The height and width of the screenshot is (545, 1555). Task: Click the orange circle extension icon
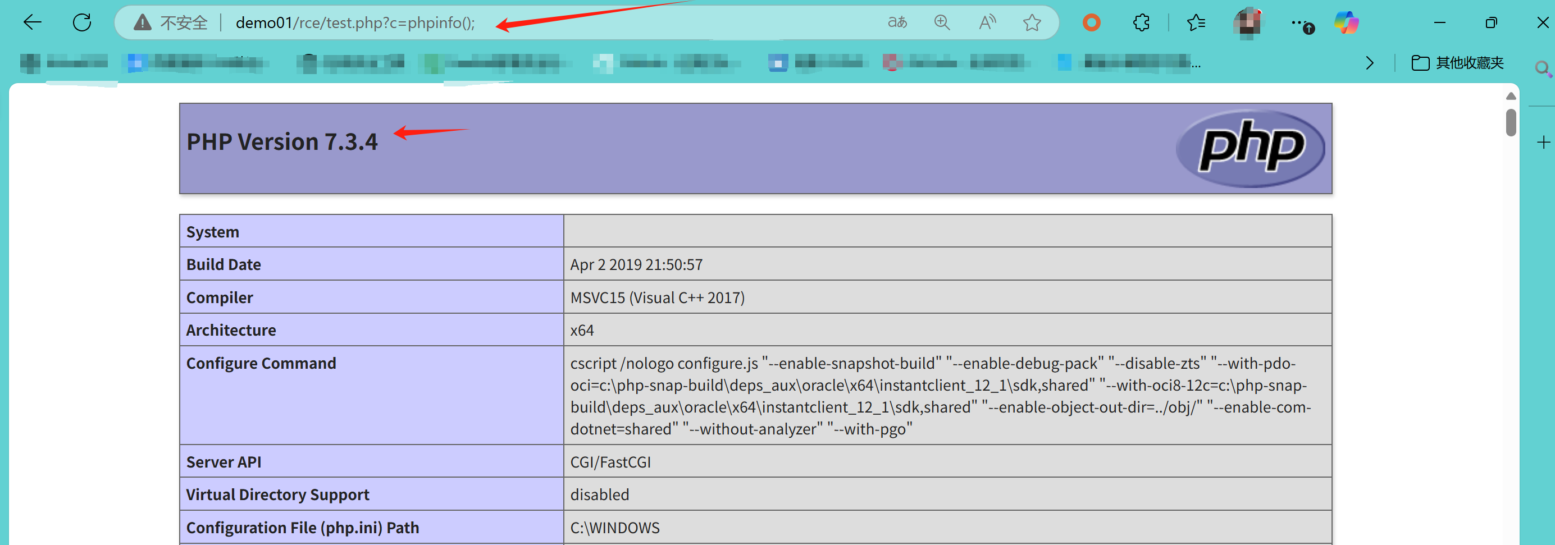pos(1091,23)
